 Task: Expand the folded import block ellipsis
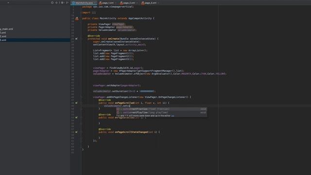94,13
